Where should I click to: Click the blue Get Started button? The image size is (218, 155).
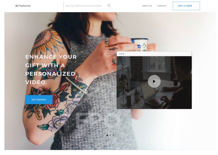pyautogui.click(x=39, y=100)
